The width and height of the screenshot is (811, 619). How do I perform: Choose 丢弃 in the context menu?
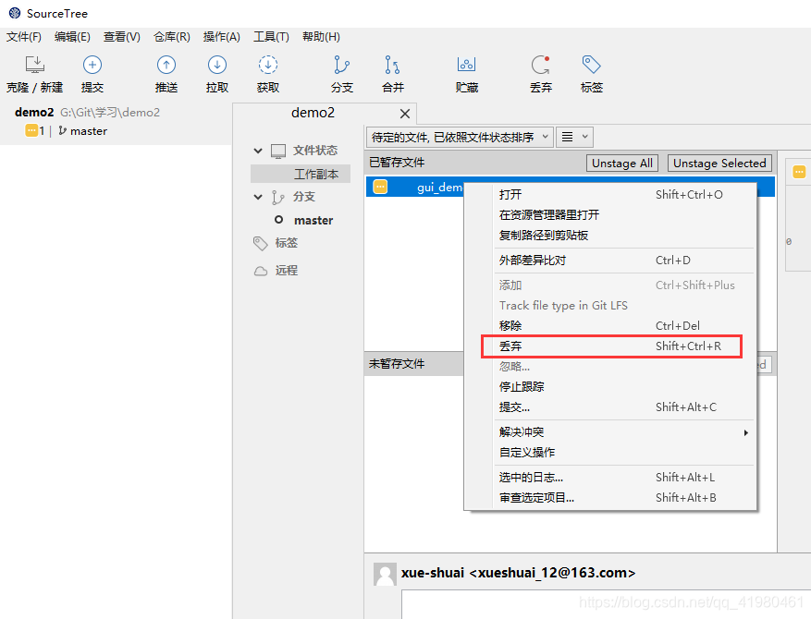[x=610, y=346]
